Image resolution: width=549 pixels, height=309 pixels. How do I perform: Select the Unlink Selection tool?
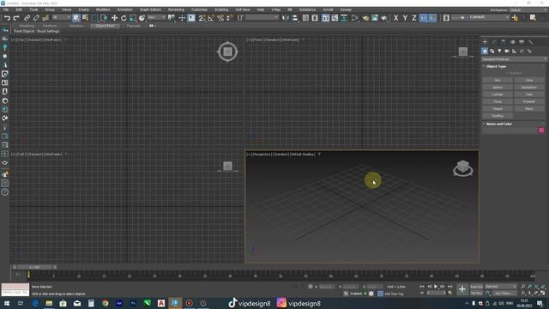click(x=36, y=18)
